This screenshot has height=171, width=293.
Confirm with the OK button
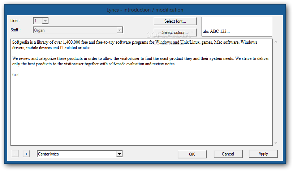[x=192, y=154]
